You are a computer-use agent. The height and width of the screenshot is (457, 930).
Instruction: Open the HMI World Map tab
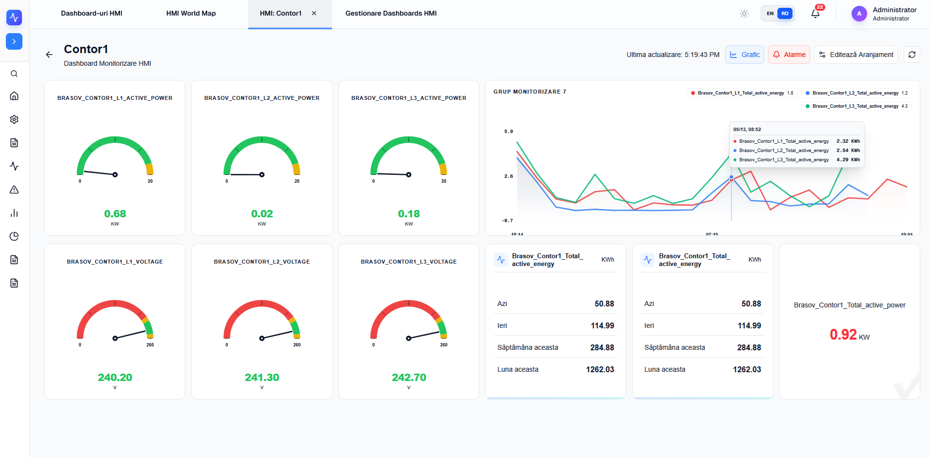[191, 14]
